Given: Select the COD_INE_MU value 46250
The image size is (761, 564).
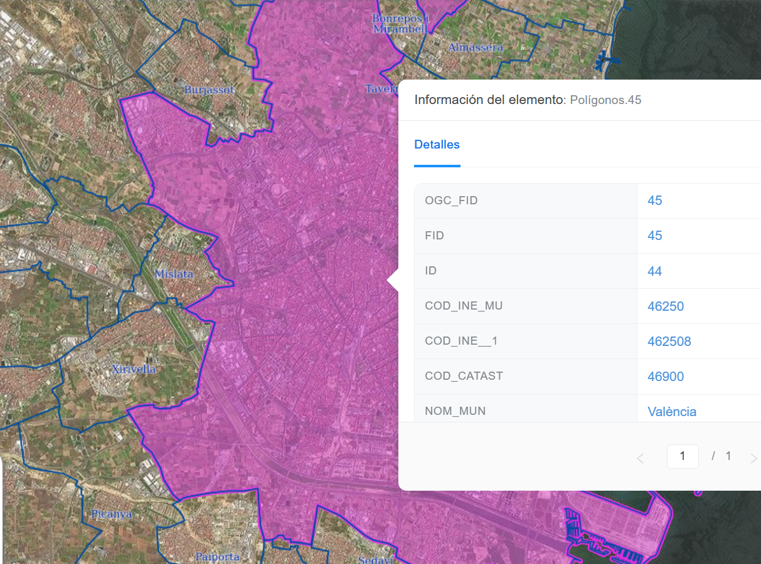Looking at the screenshot, I should pyautogui.click(x=666, y=306).
